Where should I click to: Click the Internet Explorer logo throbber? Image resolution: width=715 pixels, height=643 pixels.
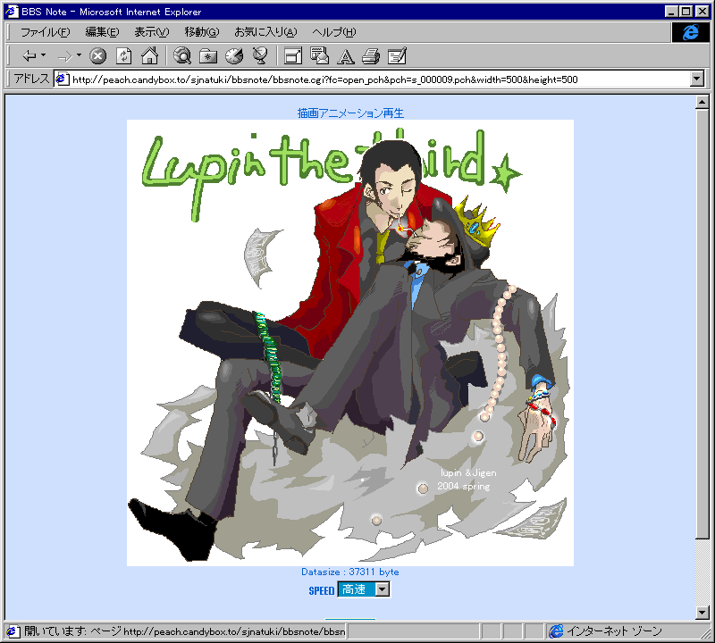tap(690, 32)
